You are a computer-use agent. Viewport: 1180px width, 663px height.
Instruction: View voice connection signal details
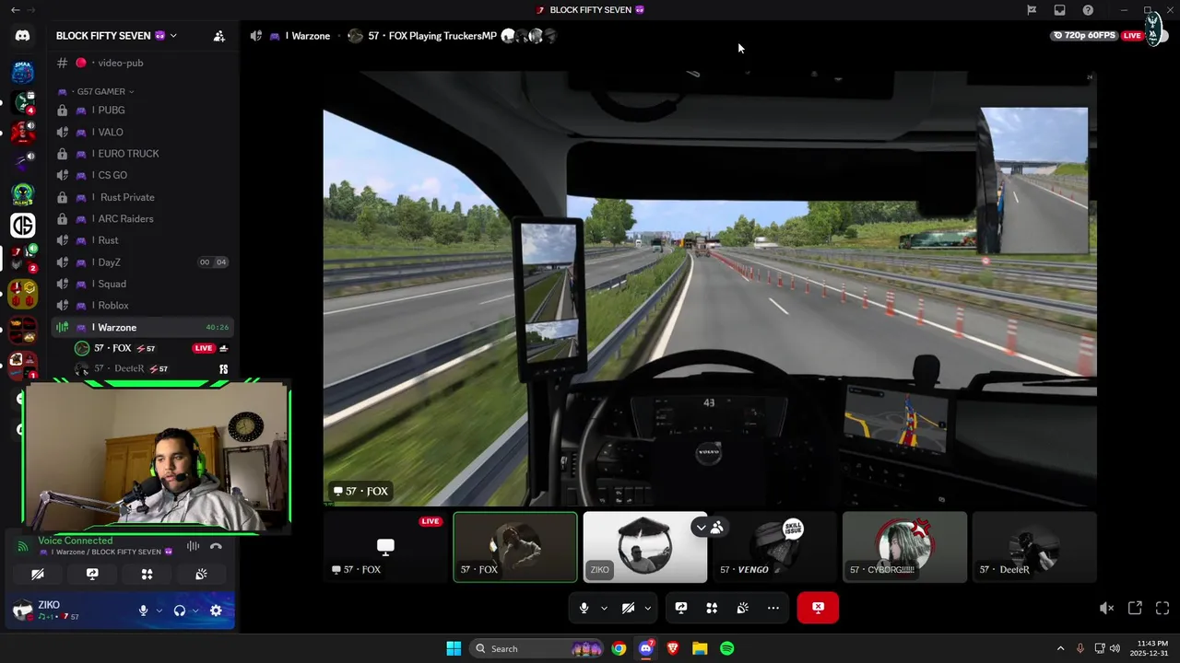pos(24,546)
